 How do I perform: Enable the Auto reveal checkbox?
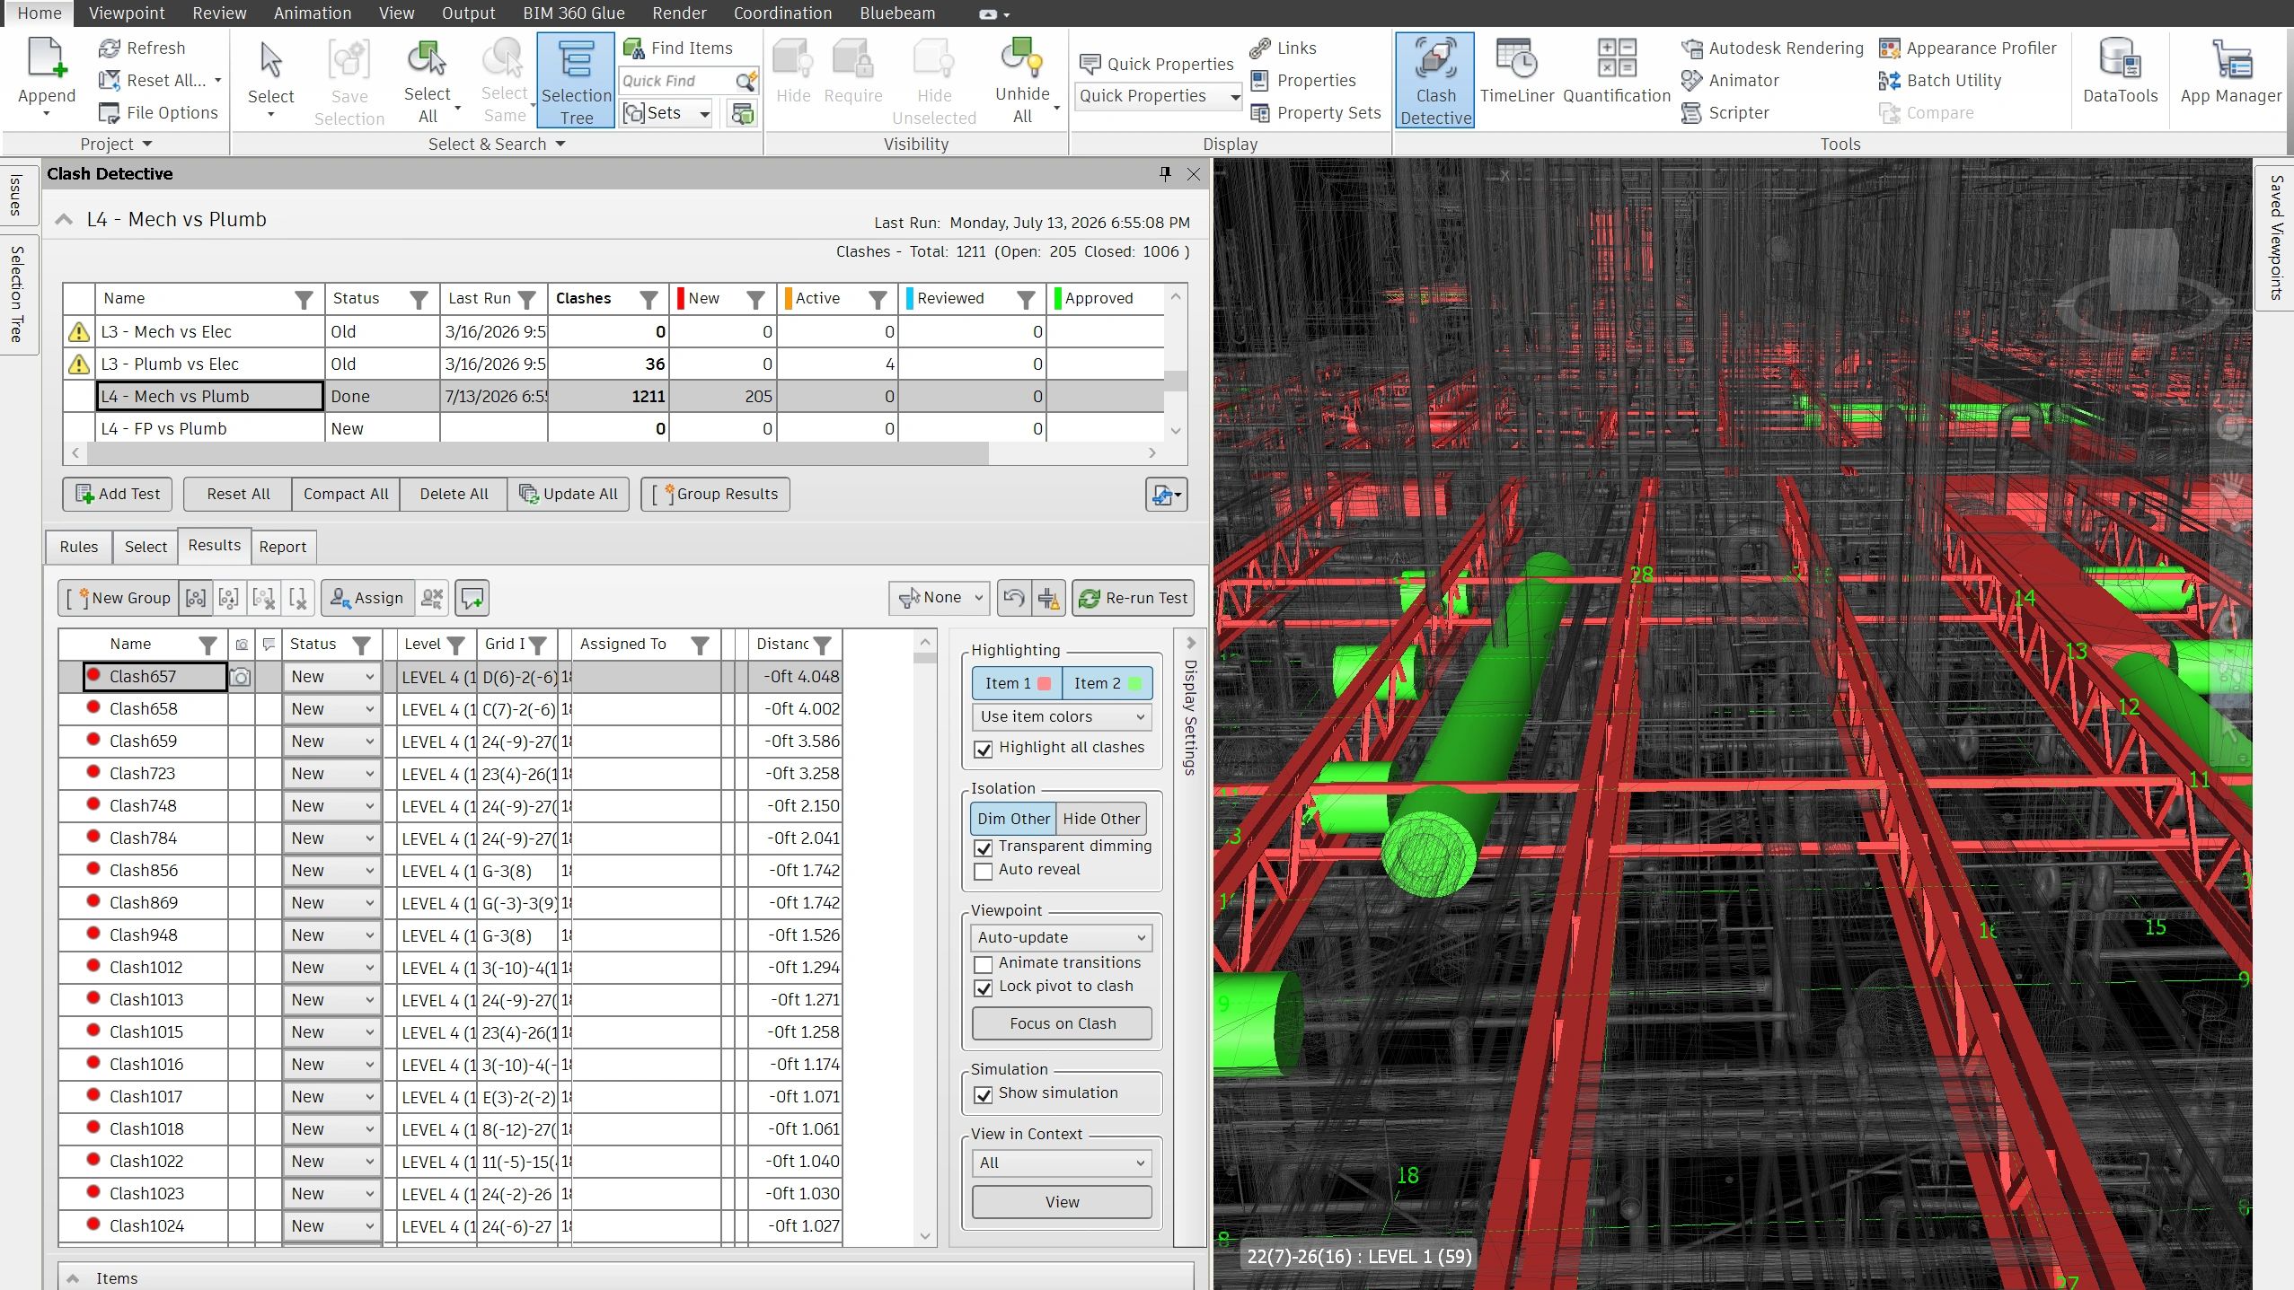[984, 871]
